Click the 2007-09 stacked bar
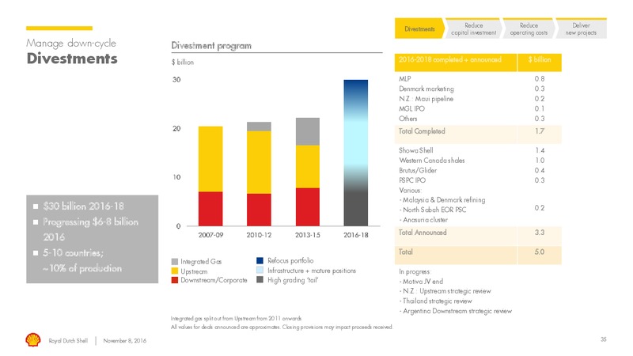633x356 pixels. pos(210,176)
